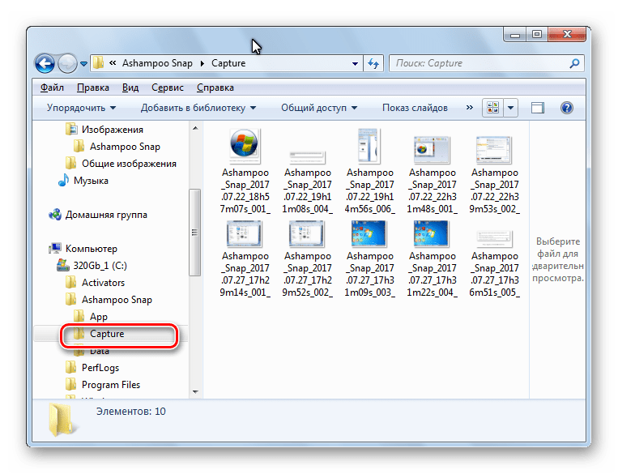The width and height of the screenshot is (618, 474).
Task: Select App folder in tree
Action: (x=99, y=317)
